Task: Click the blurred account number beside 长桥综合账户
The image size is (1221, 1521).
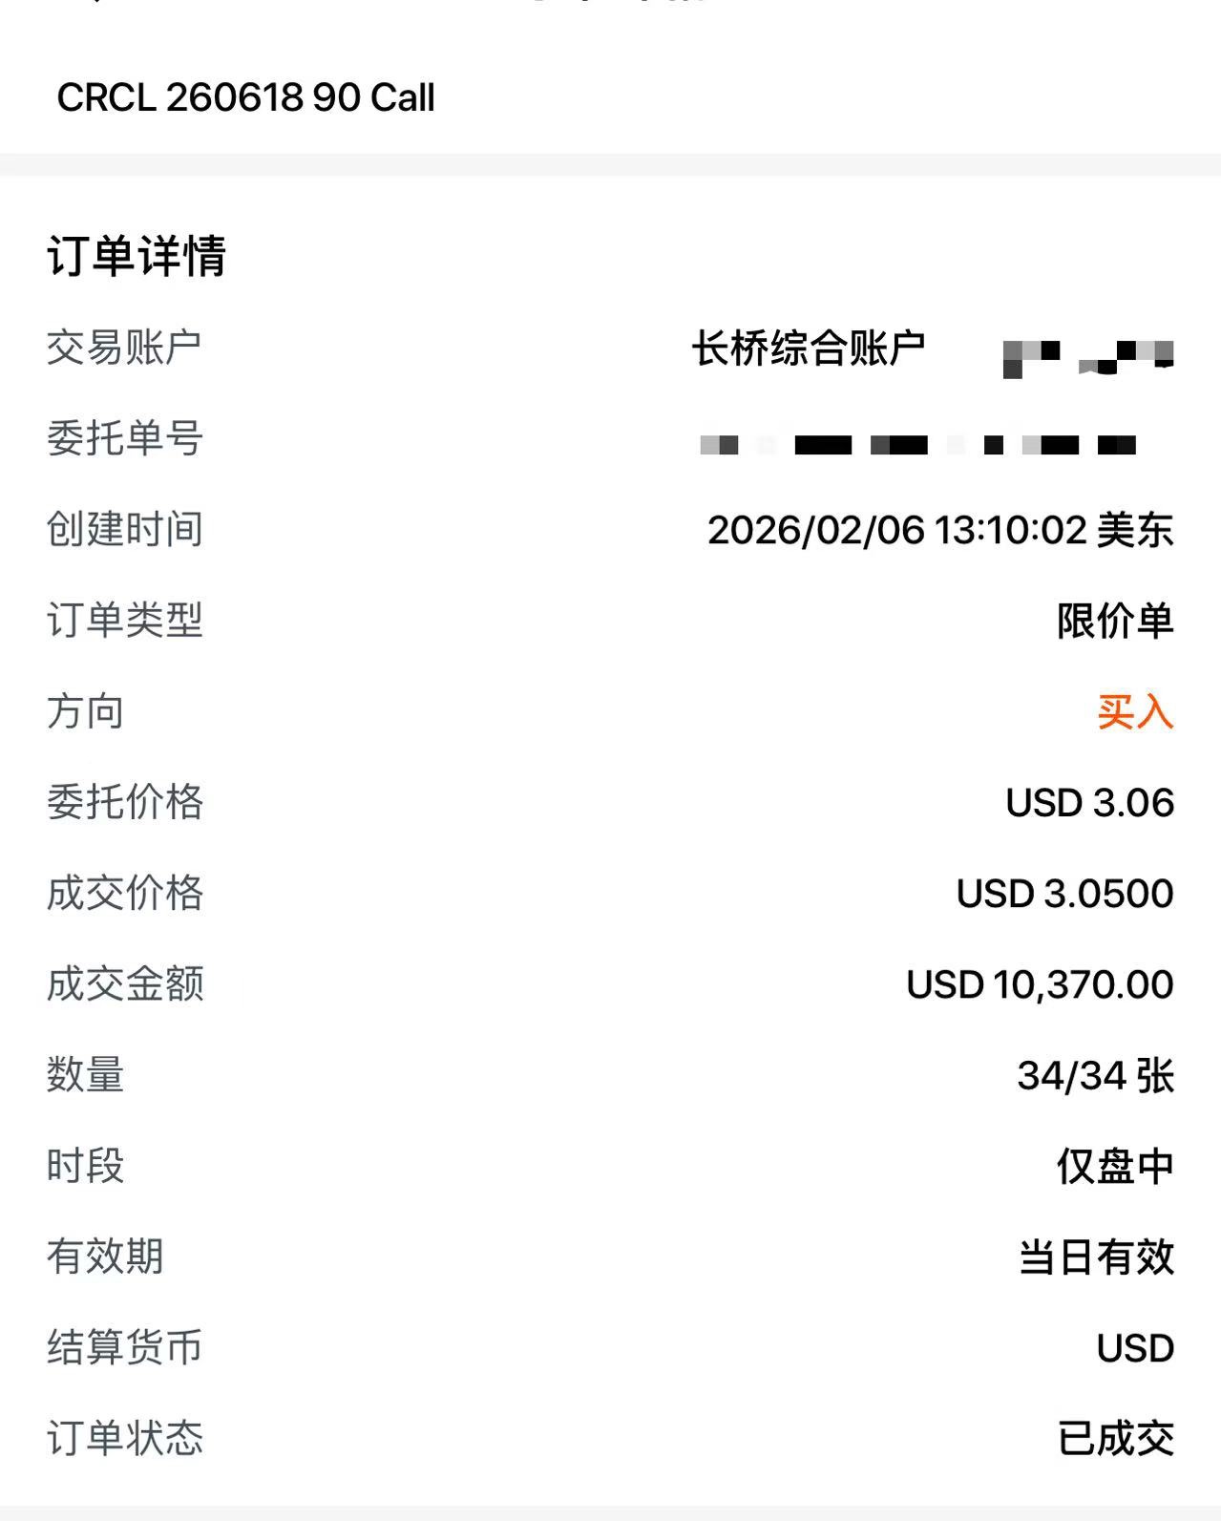Action: [1087, 357]
